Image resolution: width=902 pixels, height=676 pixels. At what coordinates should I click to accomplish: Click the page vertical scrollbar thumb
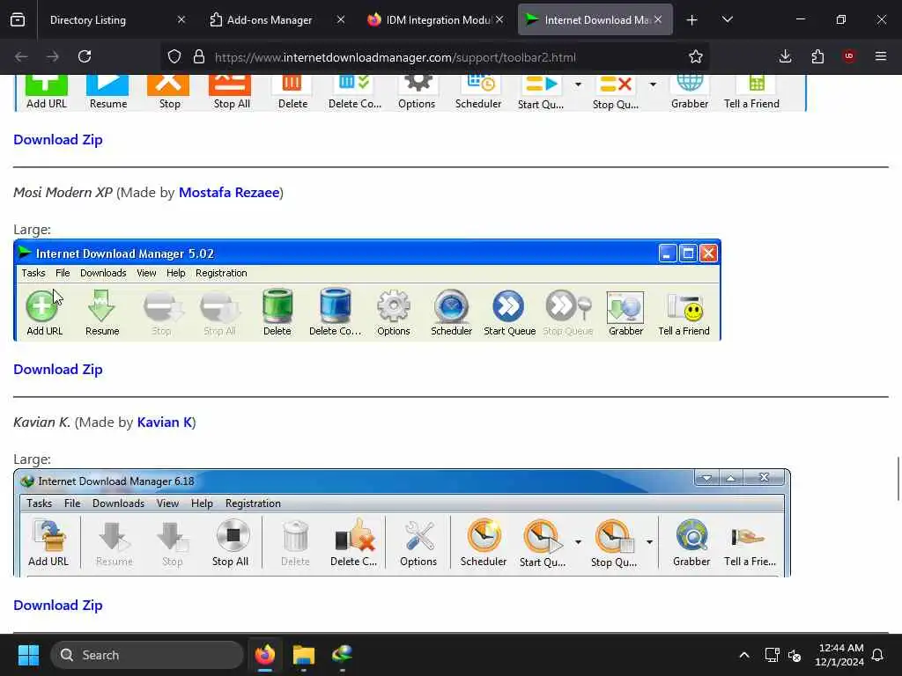point(898,479)
